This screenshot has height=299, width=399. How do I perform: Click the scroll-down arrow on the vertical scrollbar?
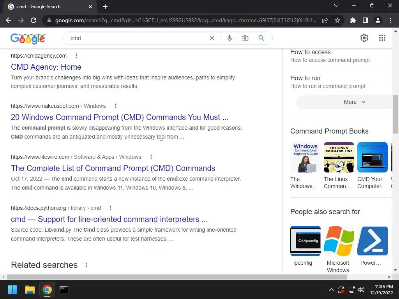395,270
